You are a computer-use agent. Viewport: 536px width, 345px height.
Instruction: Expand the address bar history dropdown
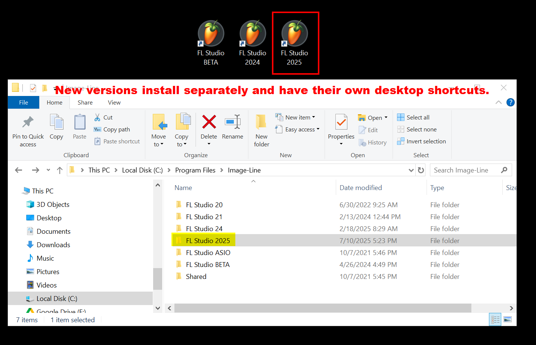click(411, 170)
